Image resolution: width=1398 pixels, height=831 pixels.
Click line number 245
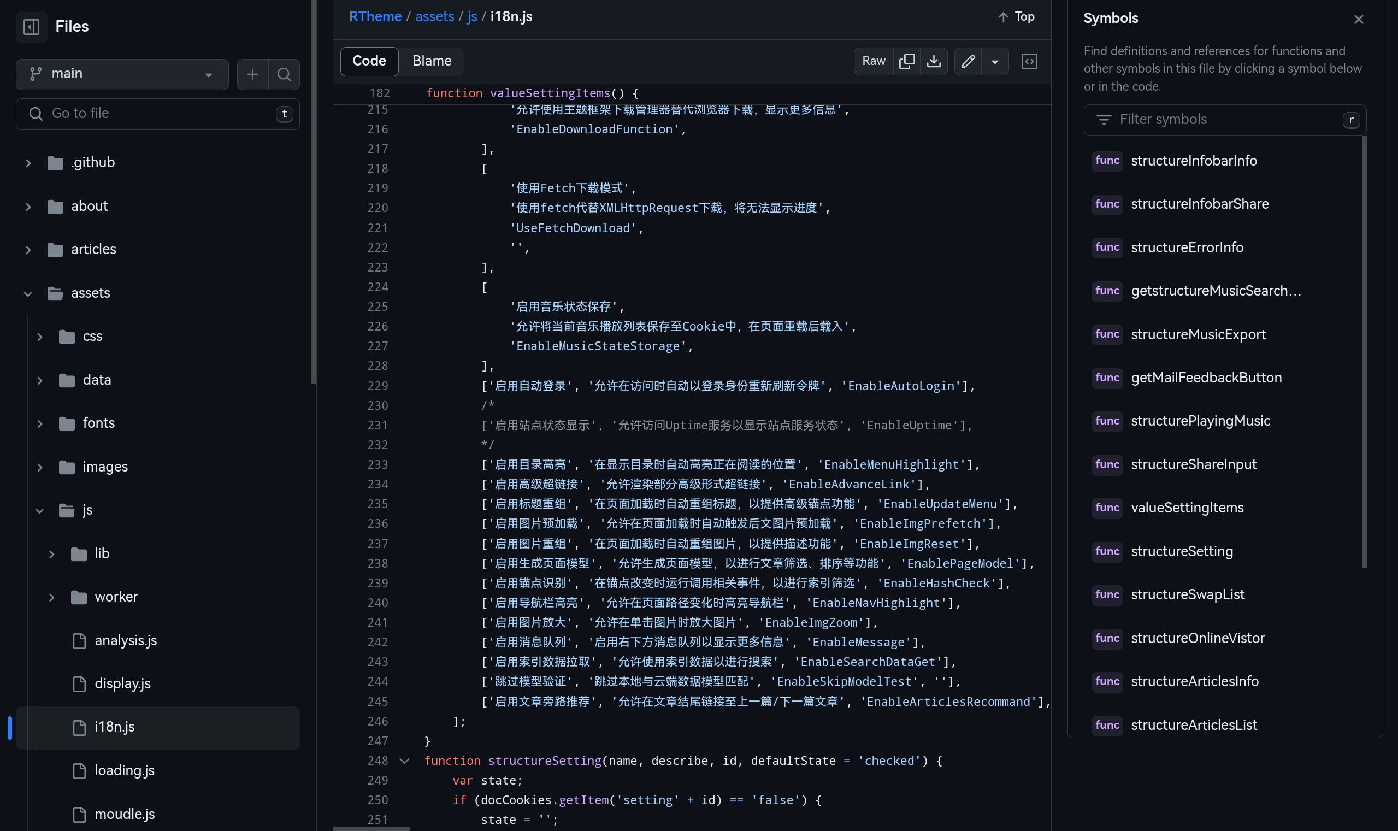click(x=378, y=701)
